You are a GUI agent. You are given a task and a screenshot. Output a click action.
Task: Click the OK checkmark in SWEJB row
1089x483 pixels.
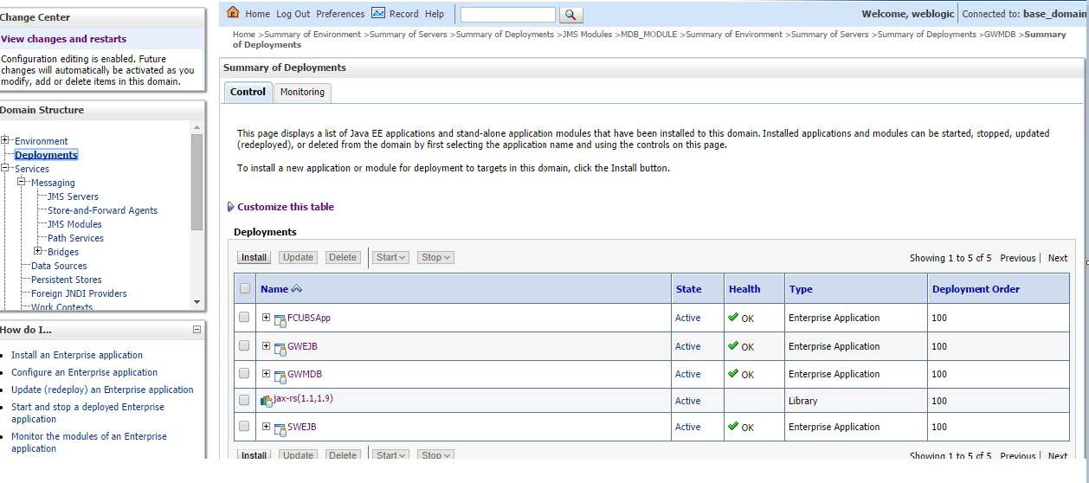(x=733, y=427)
